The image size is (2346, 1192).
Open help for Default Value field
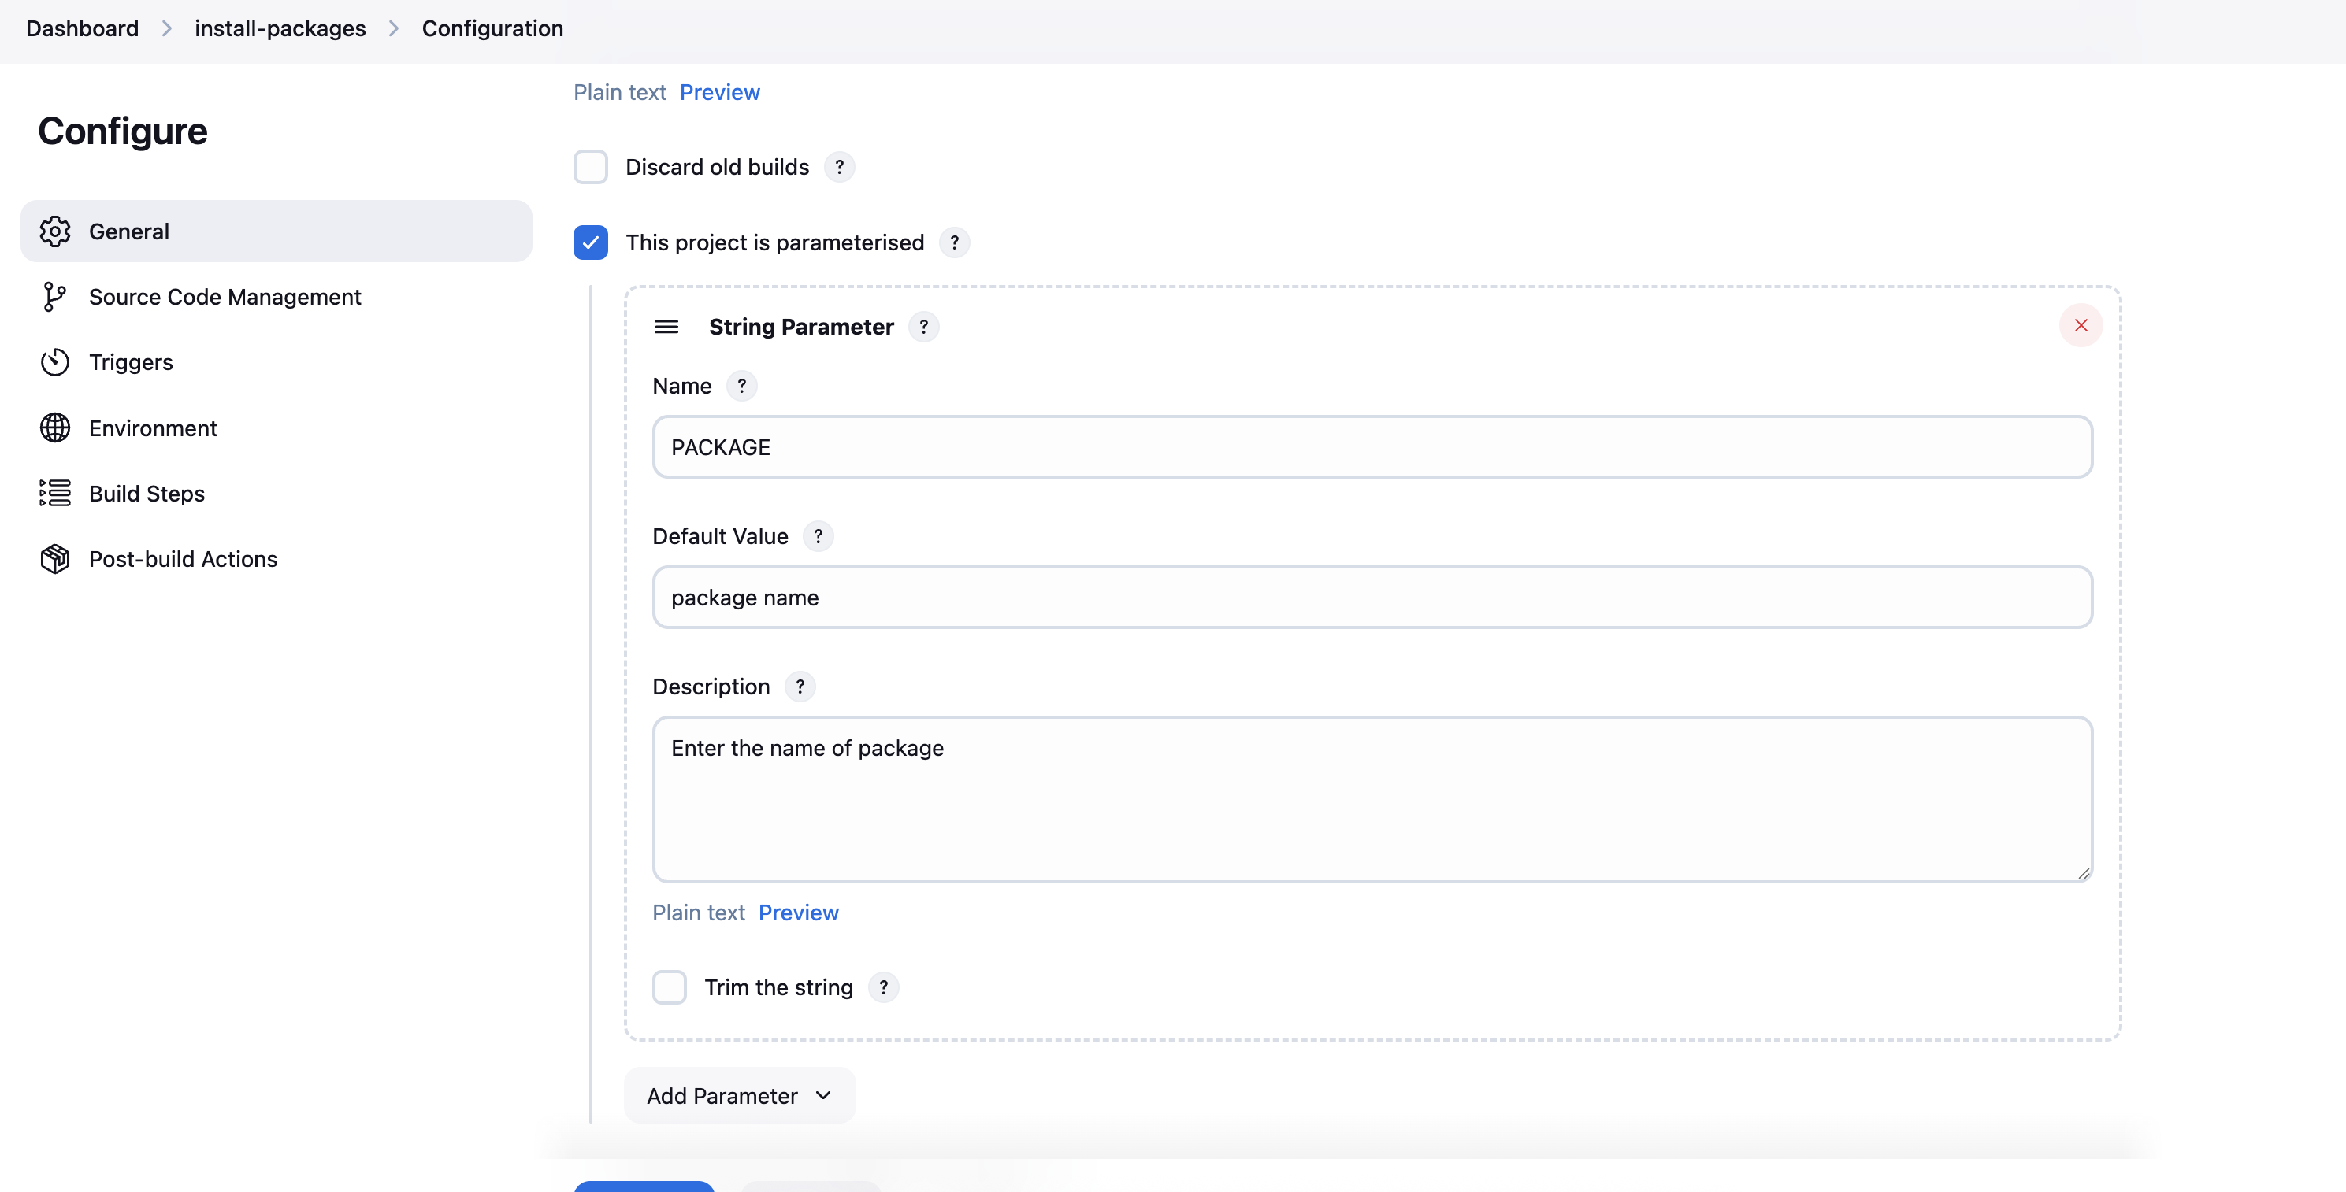tap(818, 536)
